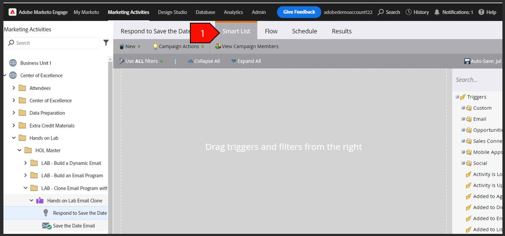Screen dimensions: 505x236
Task: Click the Center of Excellence globe icon
Action: [x=13, y=75]
